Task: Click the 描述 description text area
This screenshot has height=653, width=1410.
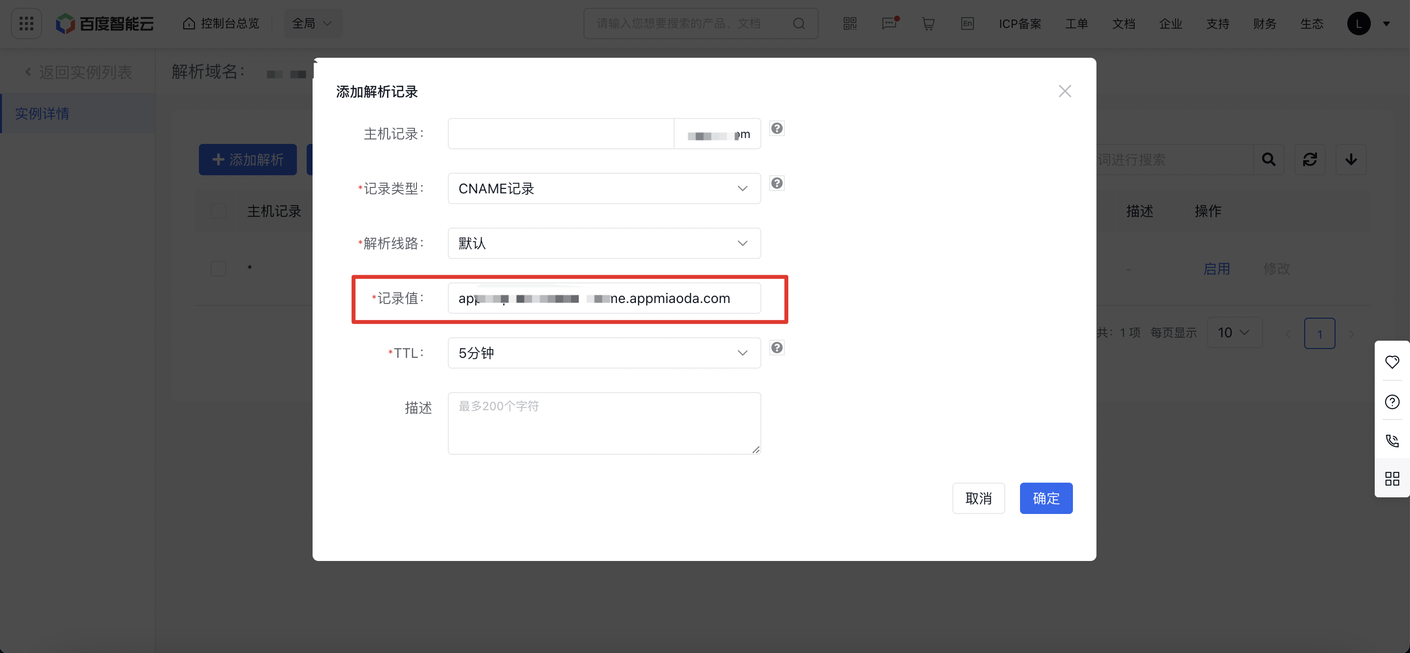Action: point(604,423)
